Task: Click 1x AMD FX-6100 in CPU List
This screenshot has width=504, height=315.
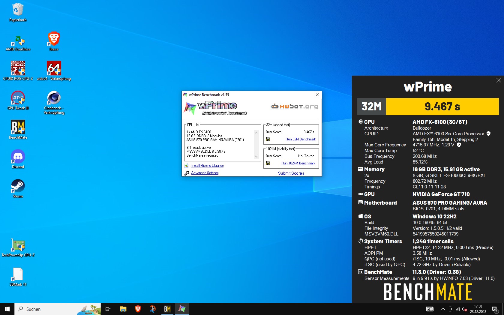Action: (x=199, y=132)
